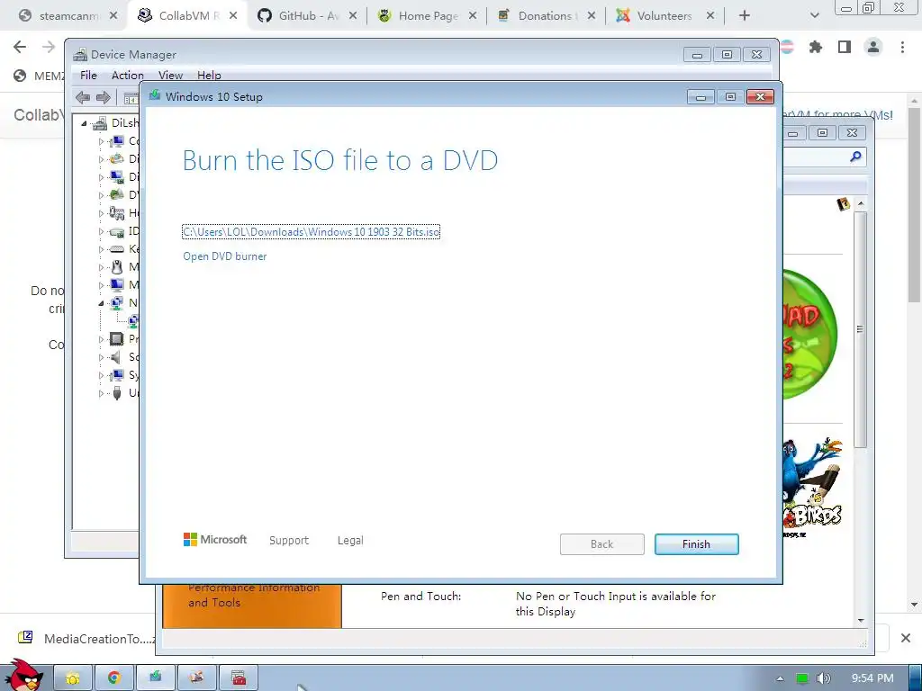
Task: Collapse the N (Network adapters) tree node
Action: point(101,304)
